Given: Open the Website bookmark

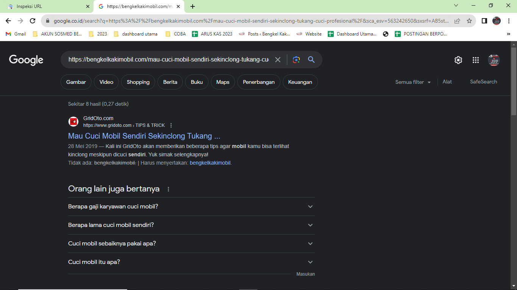Looking at the screenshot, I should click(x=309, y=34).
